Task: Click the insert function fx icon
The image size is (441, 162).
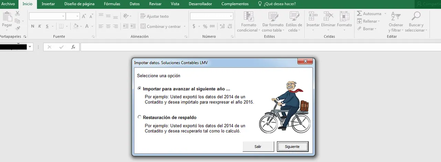Action: [73, 47]
